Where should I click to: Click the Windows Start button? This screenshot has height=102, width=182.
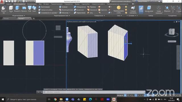pyautogui.click(x=3, y=99)
